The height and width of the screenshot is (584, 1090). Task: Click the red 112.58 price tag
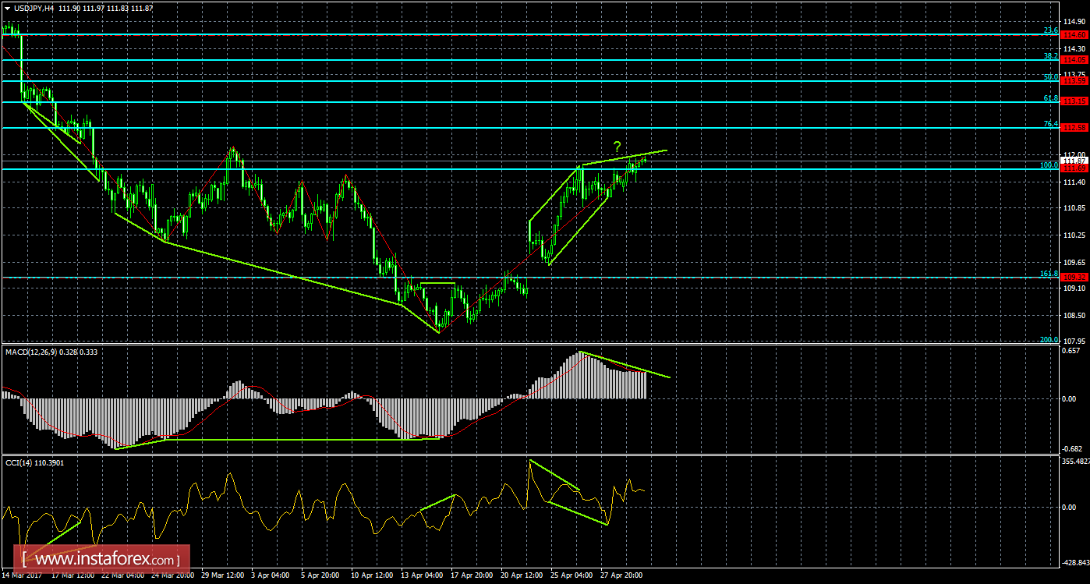tap(1076, 128)
